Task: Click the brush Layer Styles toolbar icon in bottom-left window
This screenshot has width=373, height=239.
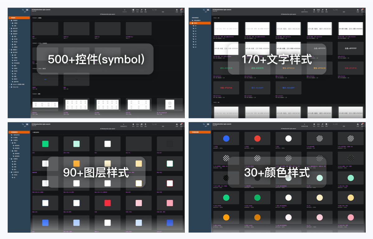Action: 141,124
